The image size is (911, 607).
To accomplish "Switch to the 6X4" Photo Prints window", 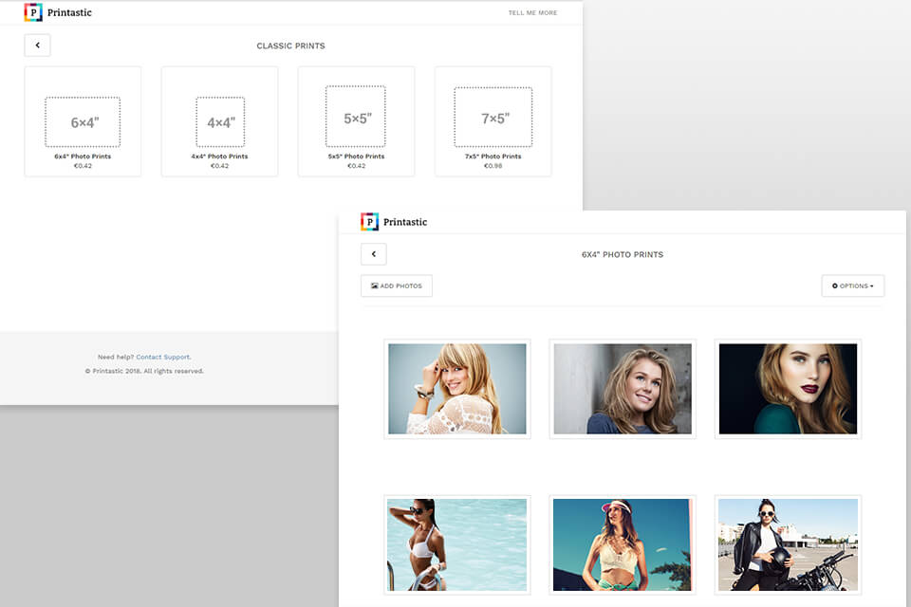I will pyautogui.click(x=623, y=254).
